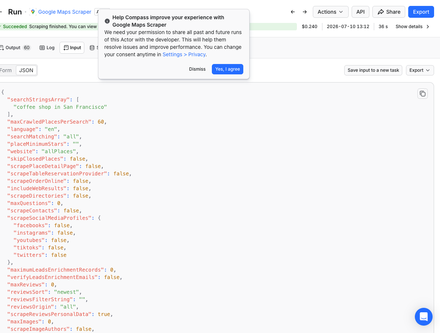Image resolution: width=440 pixels, height=333 pixels.
Task: Click the API button
Action: pos(360,12)
